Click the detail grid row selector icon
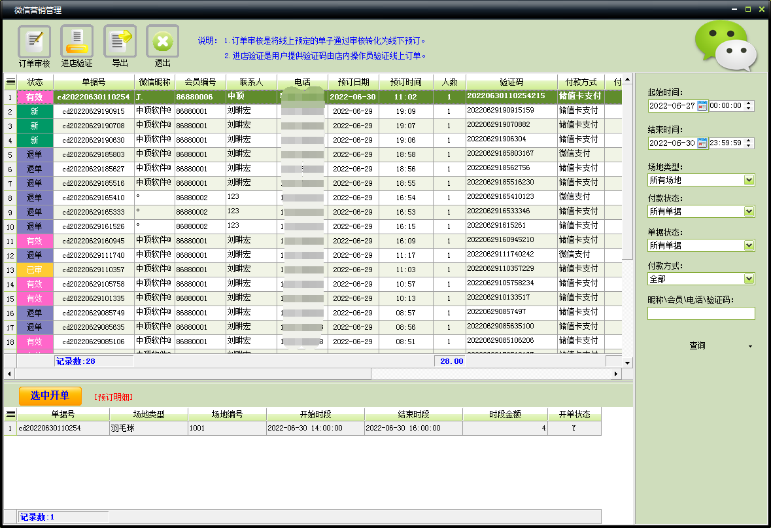 coord(10,414)
